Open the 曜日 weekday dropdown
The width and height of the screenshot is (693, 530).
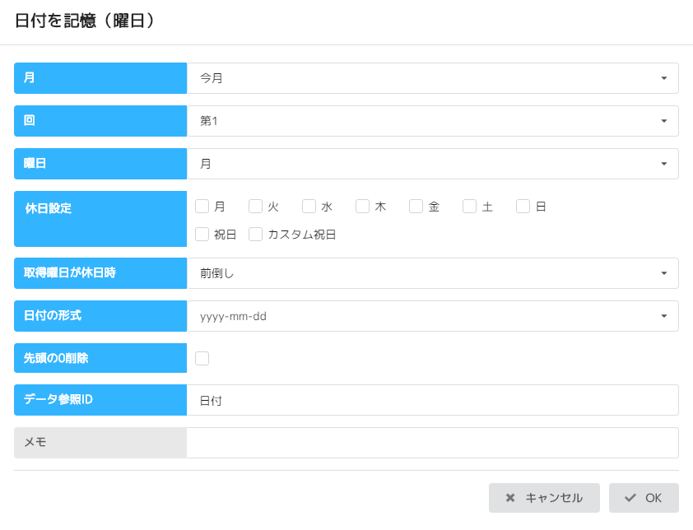pyautogui.click(x=432, y=164)
